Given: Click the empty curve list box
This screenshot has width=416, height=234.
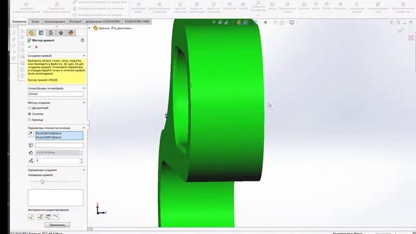Looking at the screenshot, I should (x=56, y=198).
